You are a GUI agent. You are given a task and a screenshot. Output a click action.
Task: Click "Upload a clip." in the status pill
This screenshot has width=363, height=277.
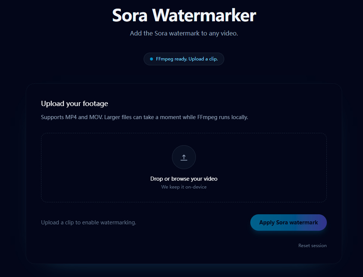coord(204,59)
